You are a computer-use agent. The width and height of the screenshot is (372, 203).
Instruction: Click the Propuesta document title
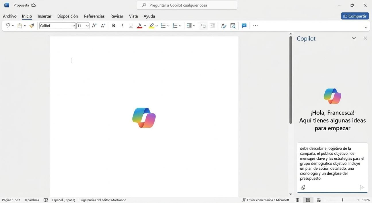(21, 5)
